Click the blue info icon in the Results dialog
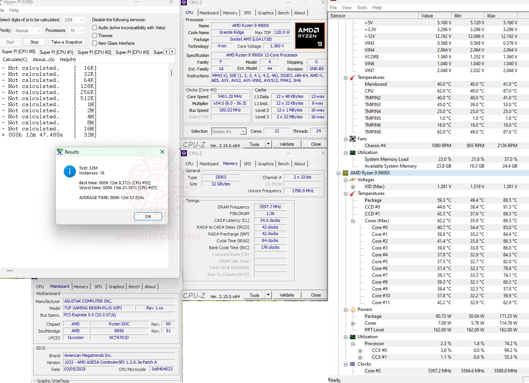Image resolution: width=529 pixels, height=383 pixels. click(x=70, y=171)
